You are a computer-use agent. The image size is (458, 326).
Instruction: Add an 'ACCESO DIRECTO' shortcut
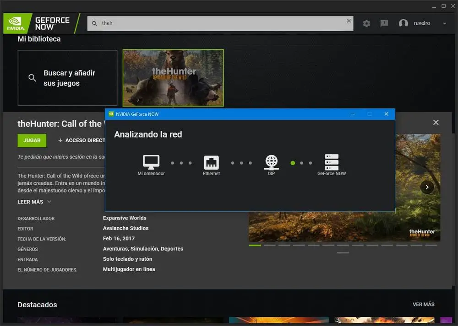pos(82,140)
